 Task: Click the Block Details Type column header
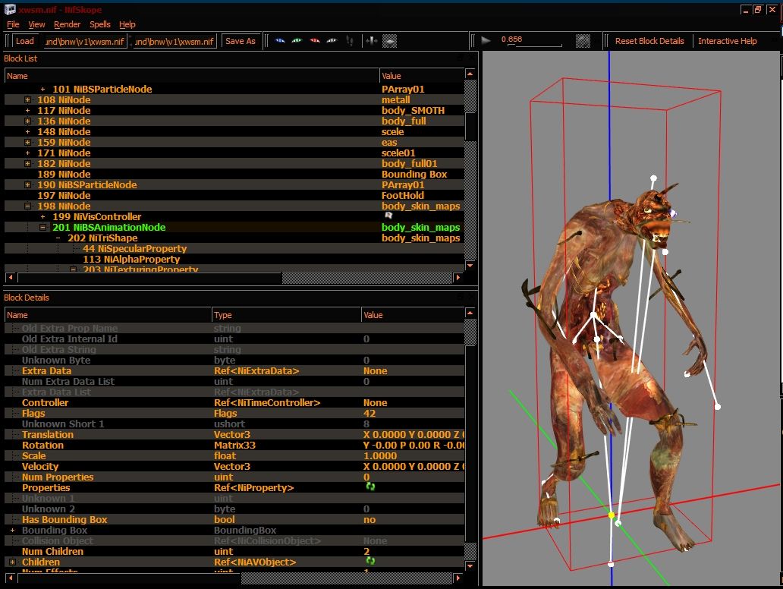tap(286, 315)
